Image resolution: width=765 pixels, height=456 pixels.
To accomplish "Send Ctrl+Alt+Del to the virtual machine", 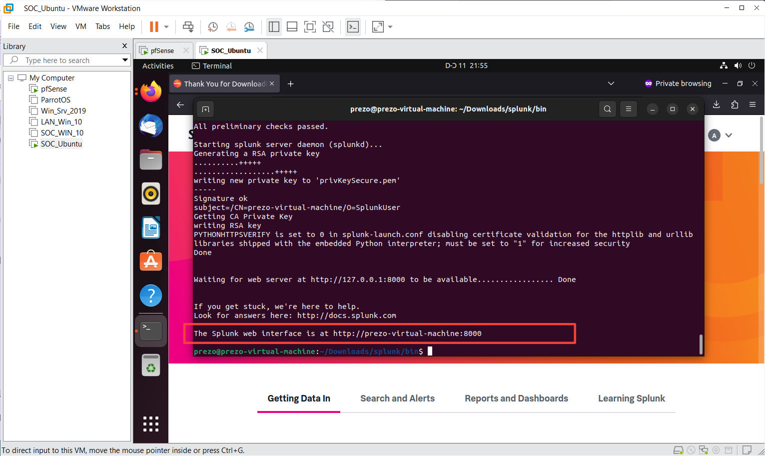I will [188, 27].
